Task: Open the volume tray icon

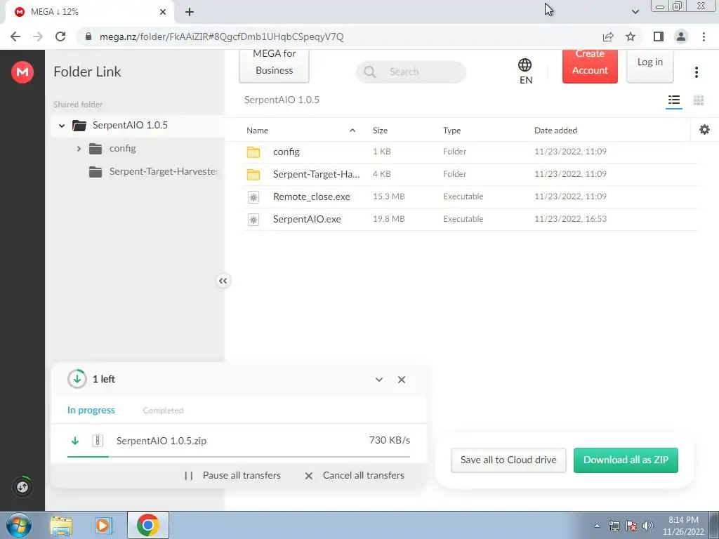Action: point(648,526)
